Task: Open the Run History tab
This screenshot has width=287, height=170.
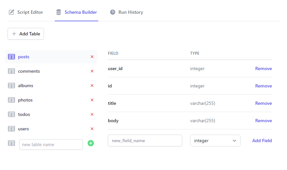Action: pos(126,12)
